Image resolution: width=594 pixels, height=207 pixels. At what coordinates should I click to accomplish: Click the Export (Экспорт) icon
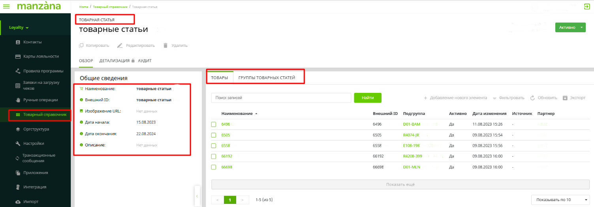(x=565, y=98)
